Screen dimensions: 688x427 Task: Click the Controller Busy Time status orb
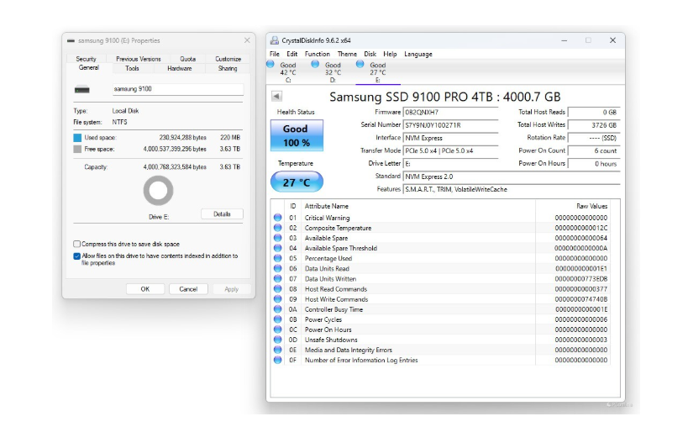[277, 308]
